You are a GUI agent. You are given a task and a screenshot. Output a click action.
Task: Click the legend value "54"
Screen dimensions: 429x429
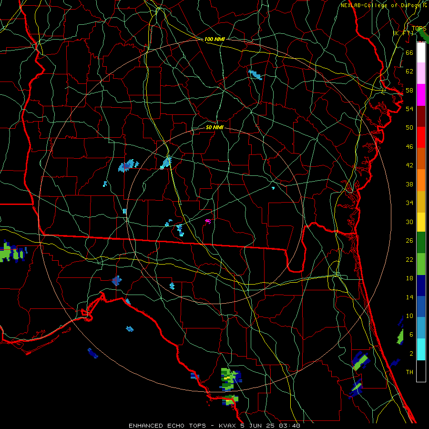pos(409,109)
